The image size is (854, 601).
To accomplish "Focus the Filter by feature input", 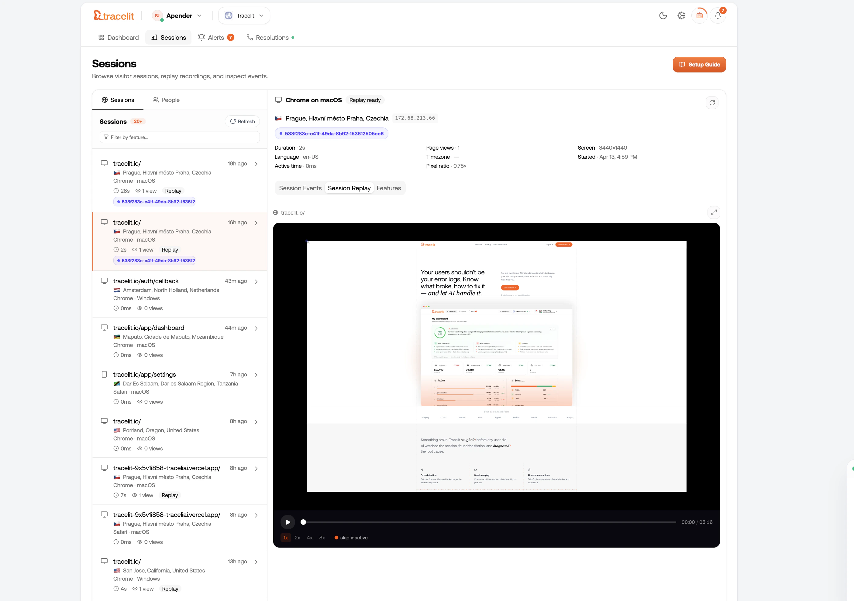I will pyautogui.click(x=180, y=137).
